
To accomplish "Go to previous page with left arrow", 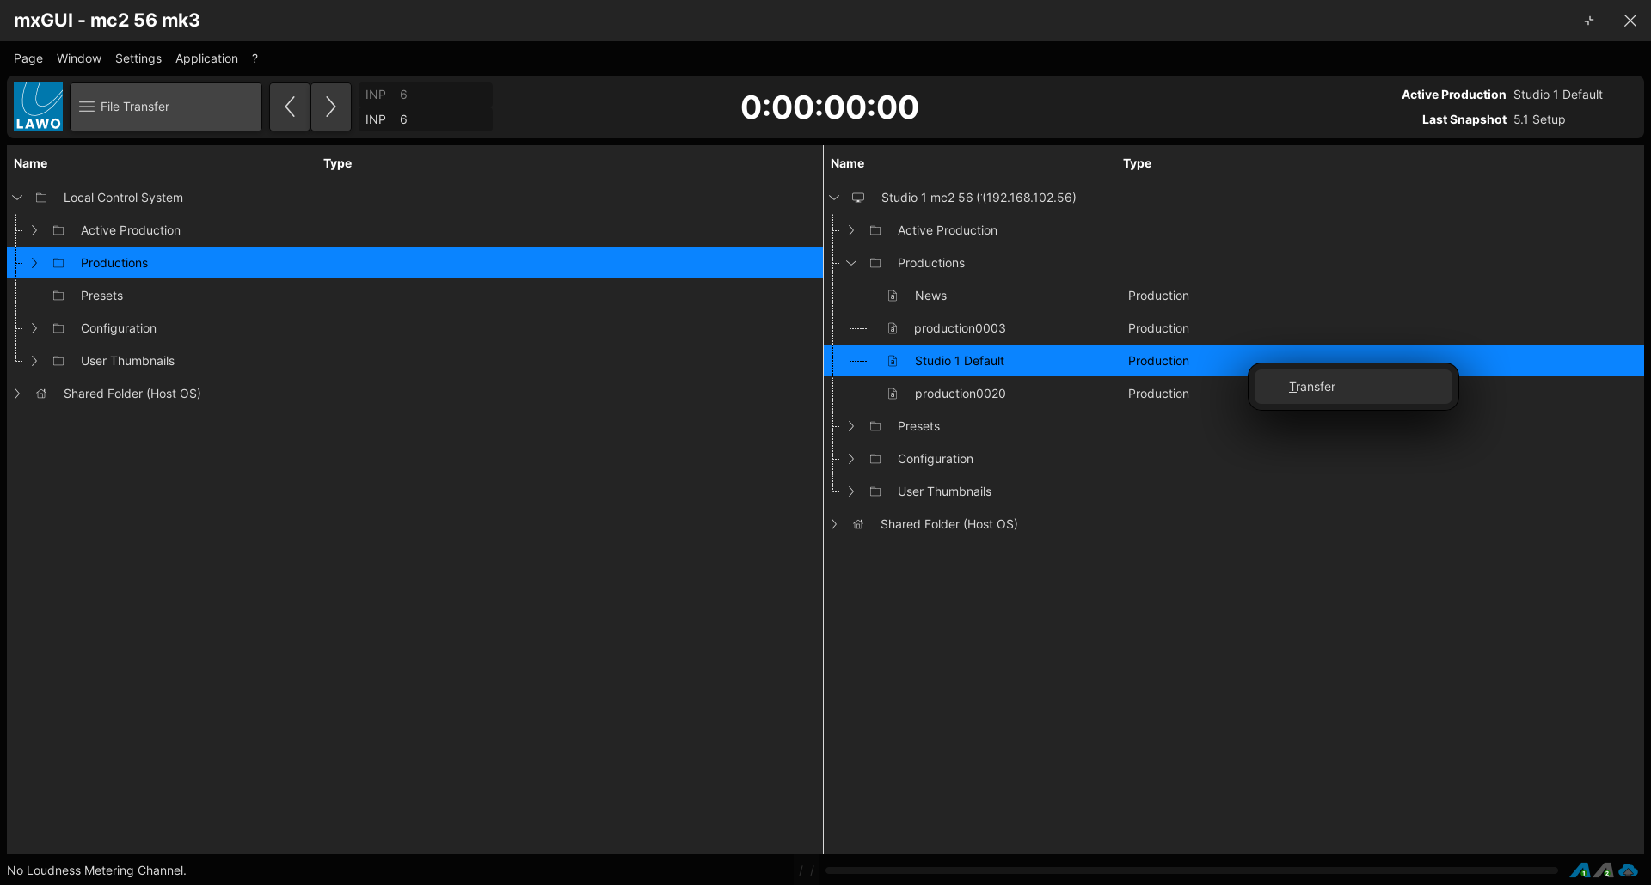I will (290, 107).
